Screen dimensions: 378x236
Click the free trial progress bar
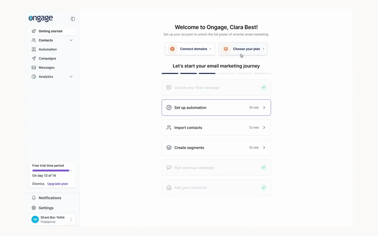coord(52,171)
